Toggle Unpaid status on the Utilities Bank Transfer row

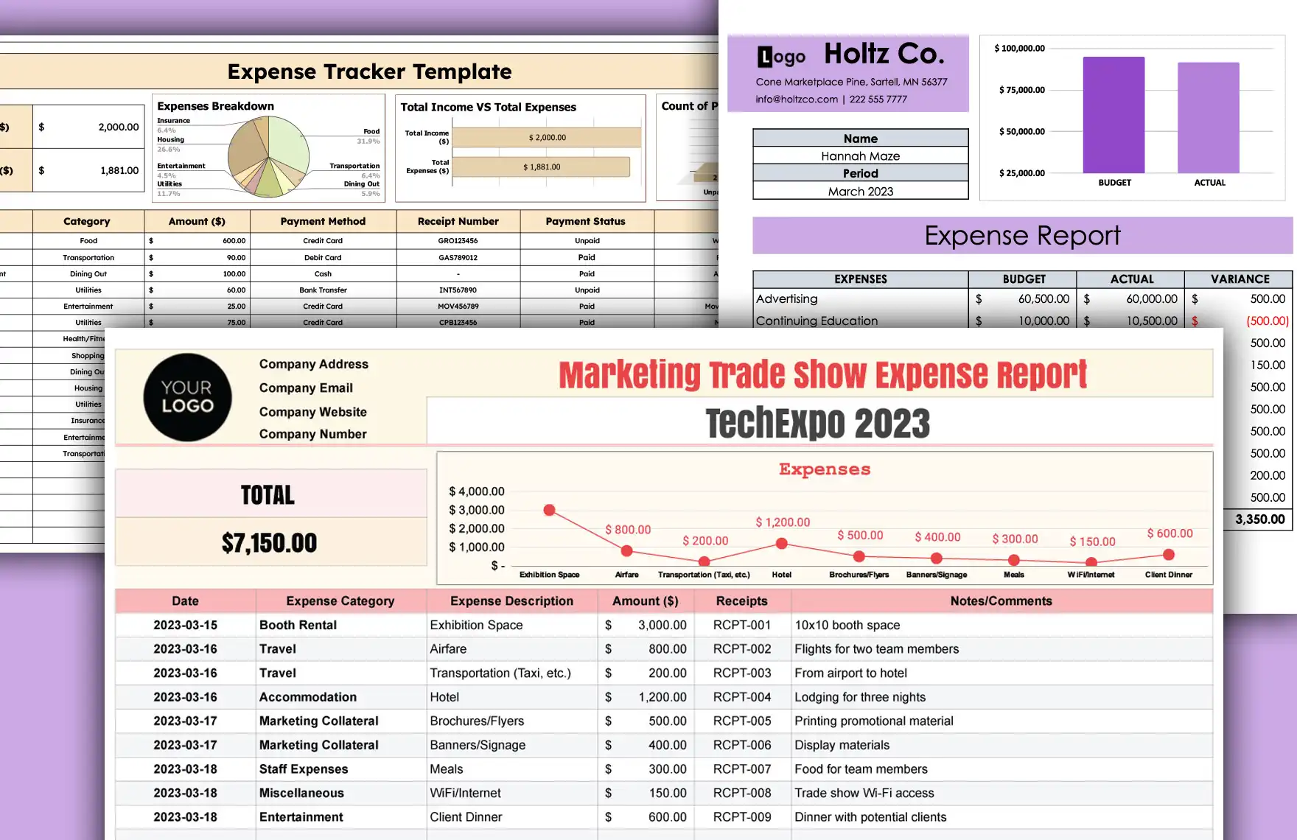tap(586, 290)
